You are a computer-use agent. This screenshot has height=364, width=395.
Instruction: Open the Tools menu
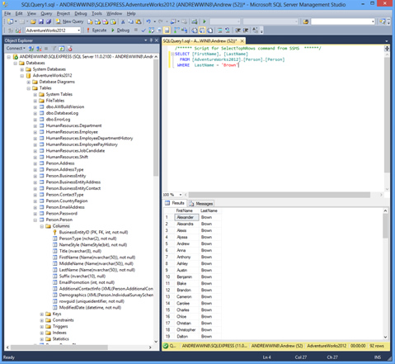click(96, 13)
